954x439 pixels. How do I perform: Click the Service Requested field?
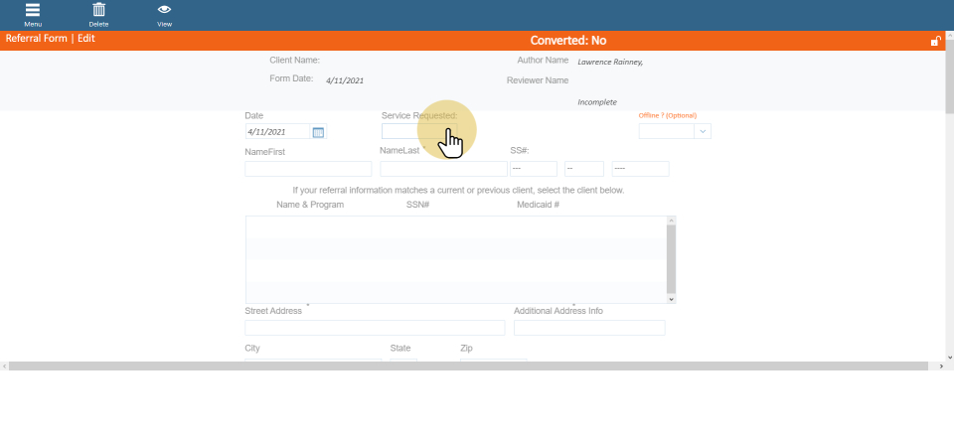click(417, 131)
